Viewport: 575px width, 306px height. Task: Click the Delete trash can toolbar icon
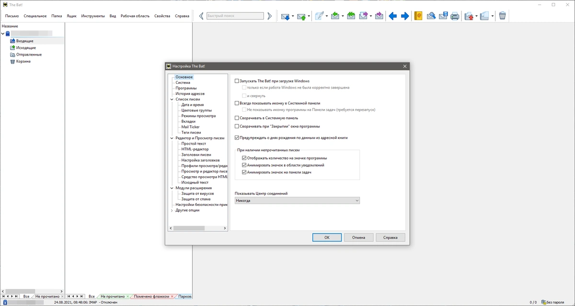tap(502, 16)
